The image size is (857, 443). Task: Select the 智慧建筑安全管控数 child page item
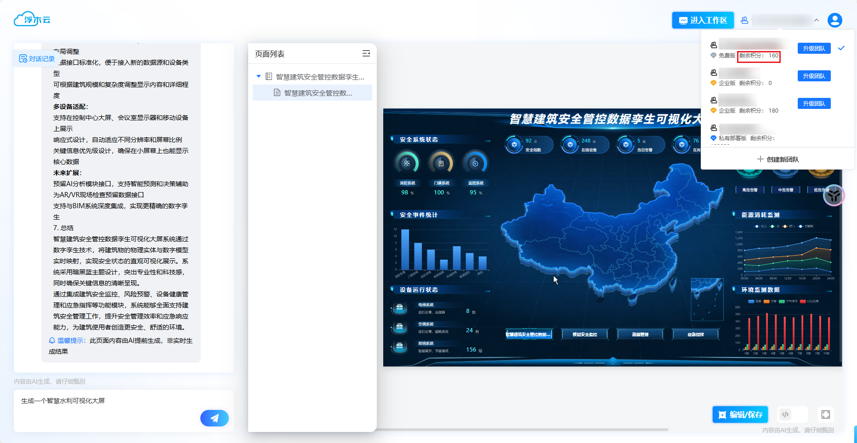pyautogui.click(x=318, y=93)
